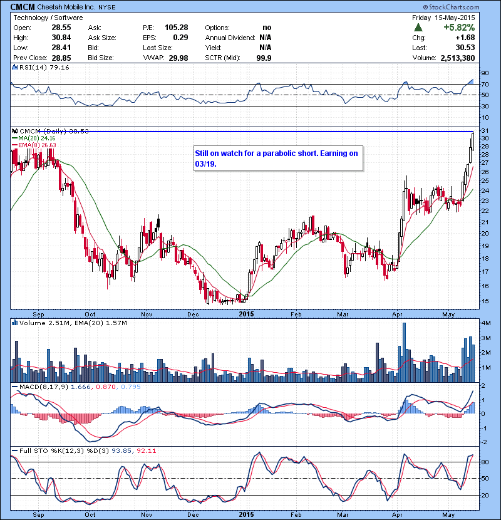501x520 pixels.
Task: Click the Chg value +1.68
Action: (x=465, y=38)
